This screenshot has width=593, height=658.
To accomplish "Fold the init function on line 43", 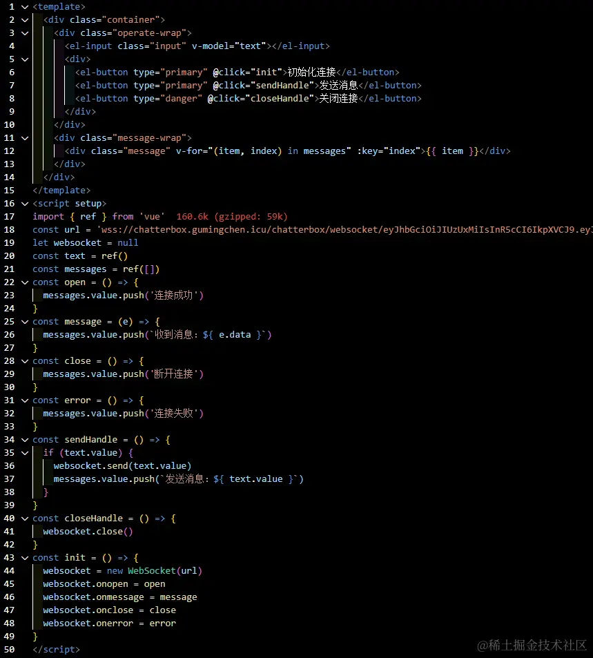I will point(25,557).
